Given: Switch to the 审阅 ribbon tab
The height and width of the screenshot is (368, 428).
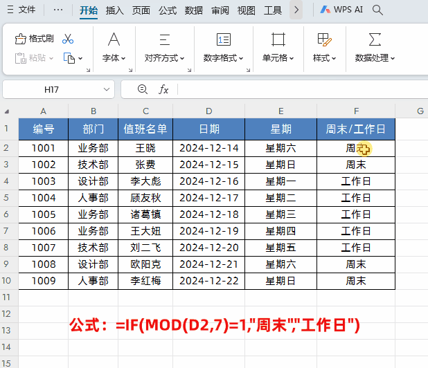Looking at the screenshot, I should click(x=220, y=10).
